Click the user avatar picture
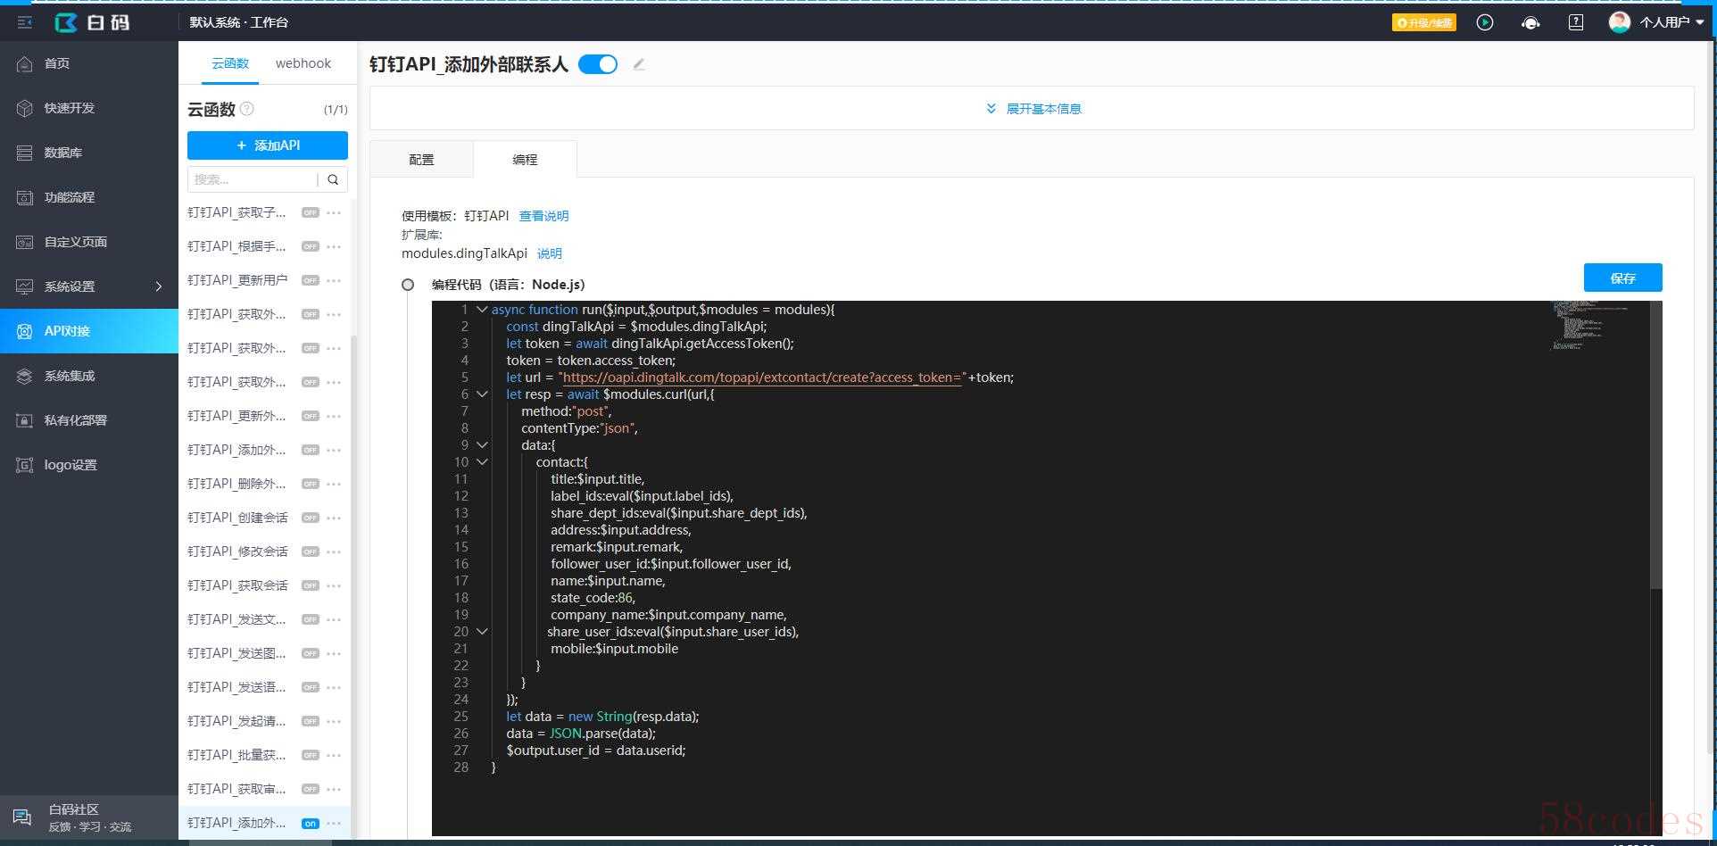 (x=1619, y=22)
